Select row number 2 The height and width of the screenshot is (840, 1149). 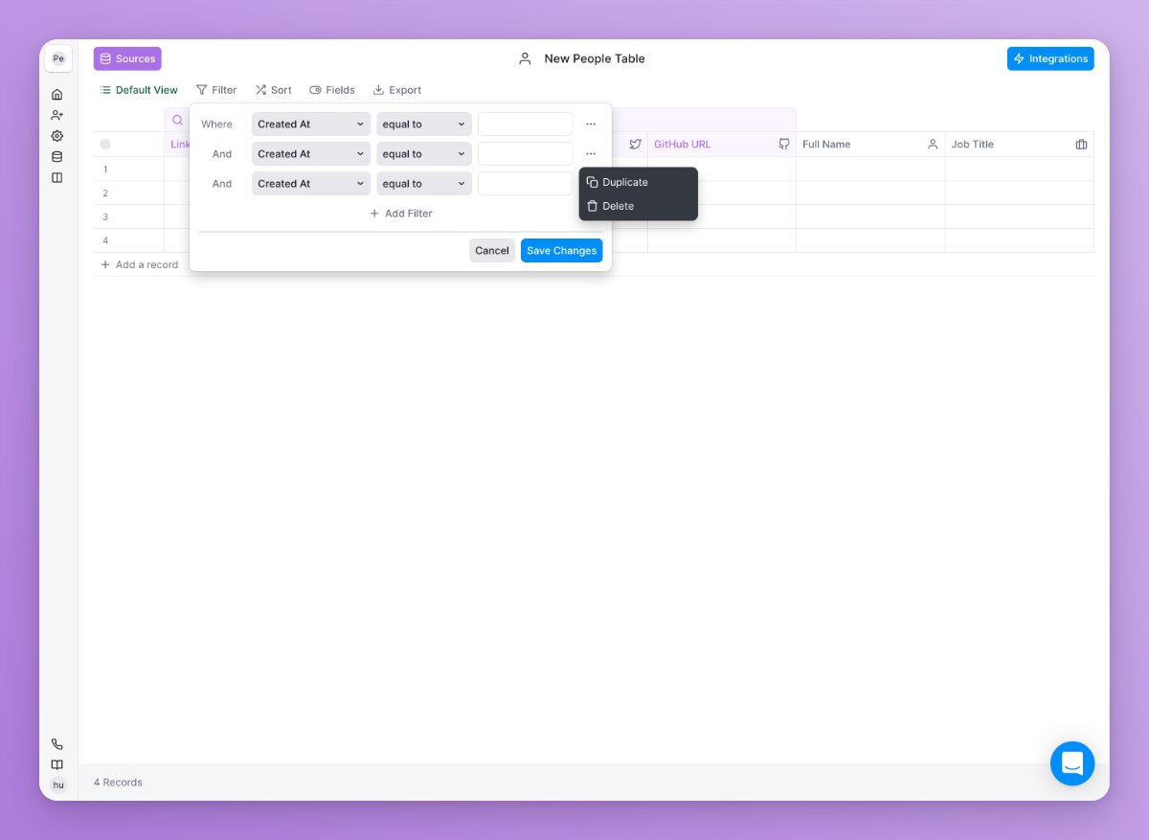coord(105,193)
